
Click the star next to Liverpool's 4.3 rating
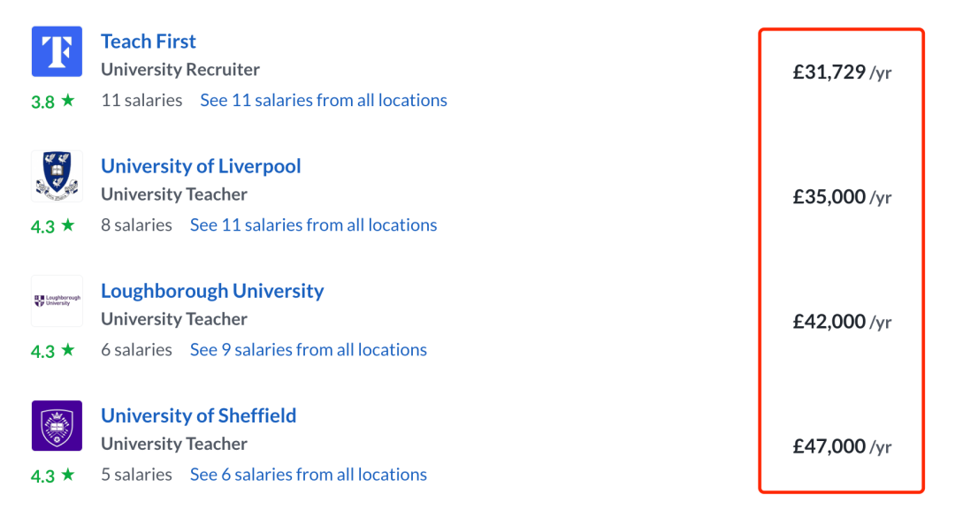tap(67, 225)
